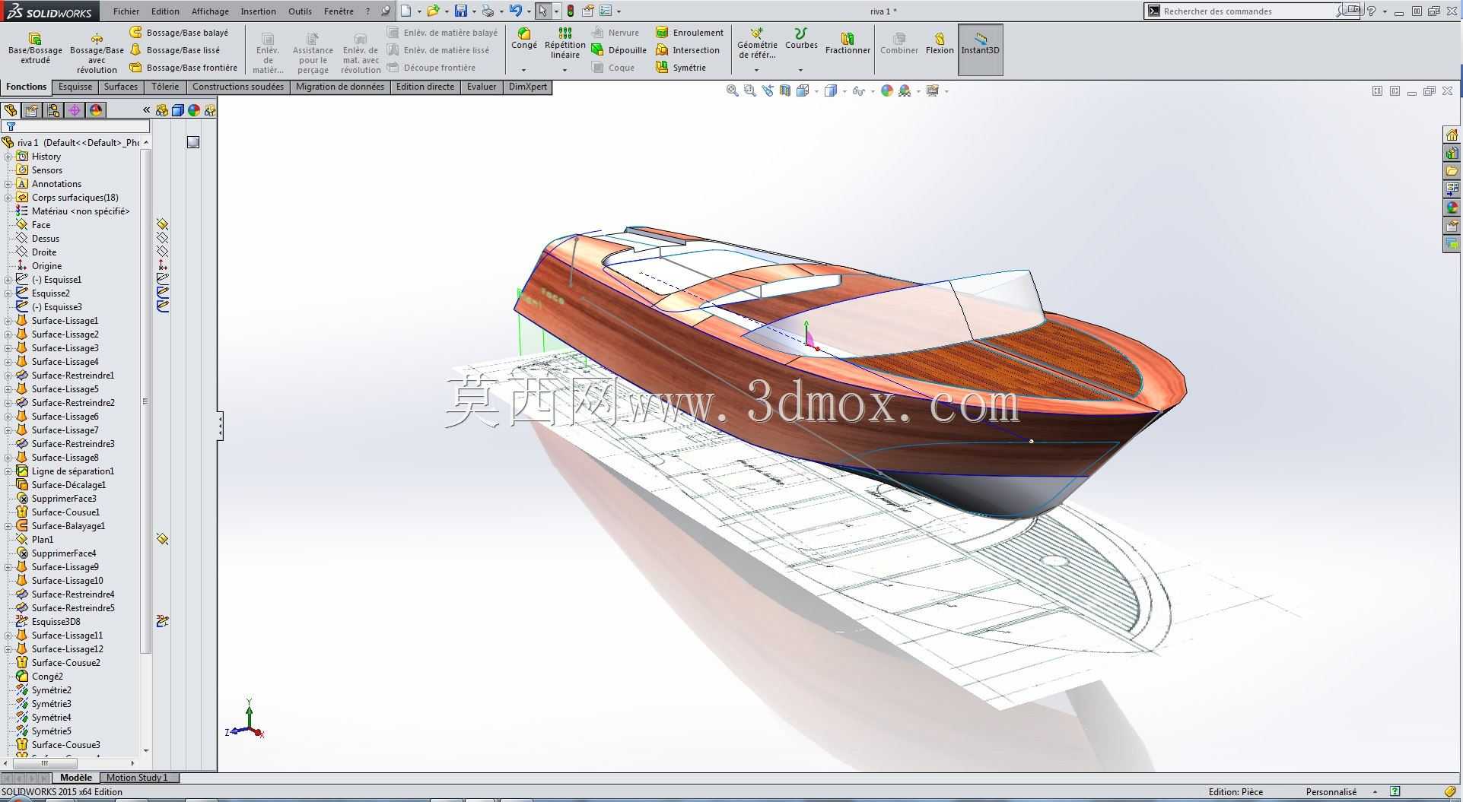The height and width of the screenshot is (802, 1463).
Task: Select Esquisse3D8 in feature tree
Action: tap(56, 622)
